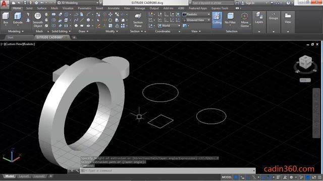The width and height of the screenshot is (323, 181).
Task: Open the Groups panel icon
Action: (274, 14)
